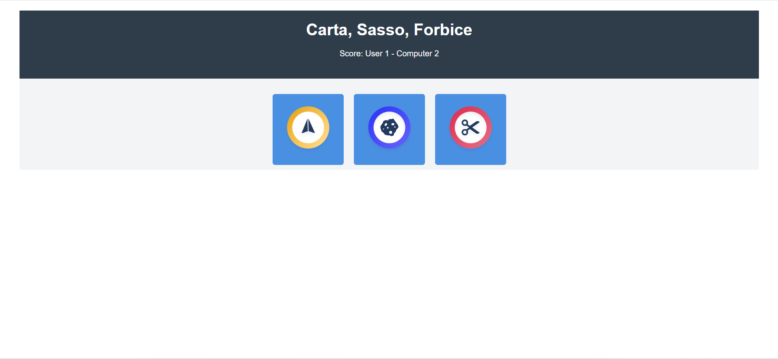This screenshot has height=359, width=778.
Task: Select the yellow circular ring around the paper plane
Action: 308,109
